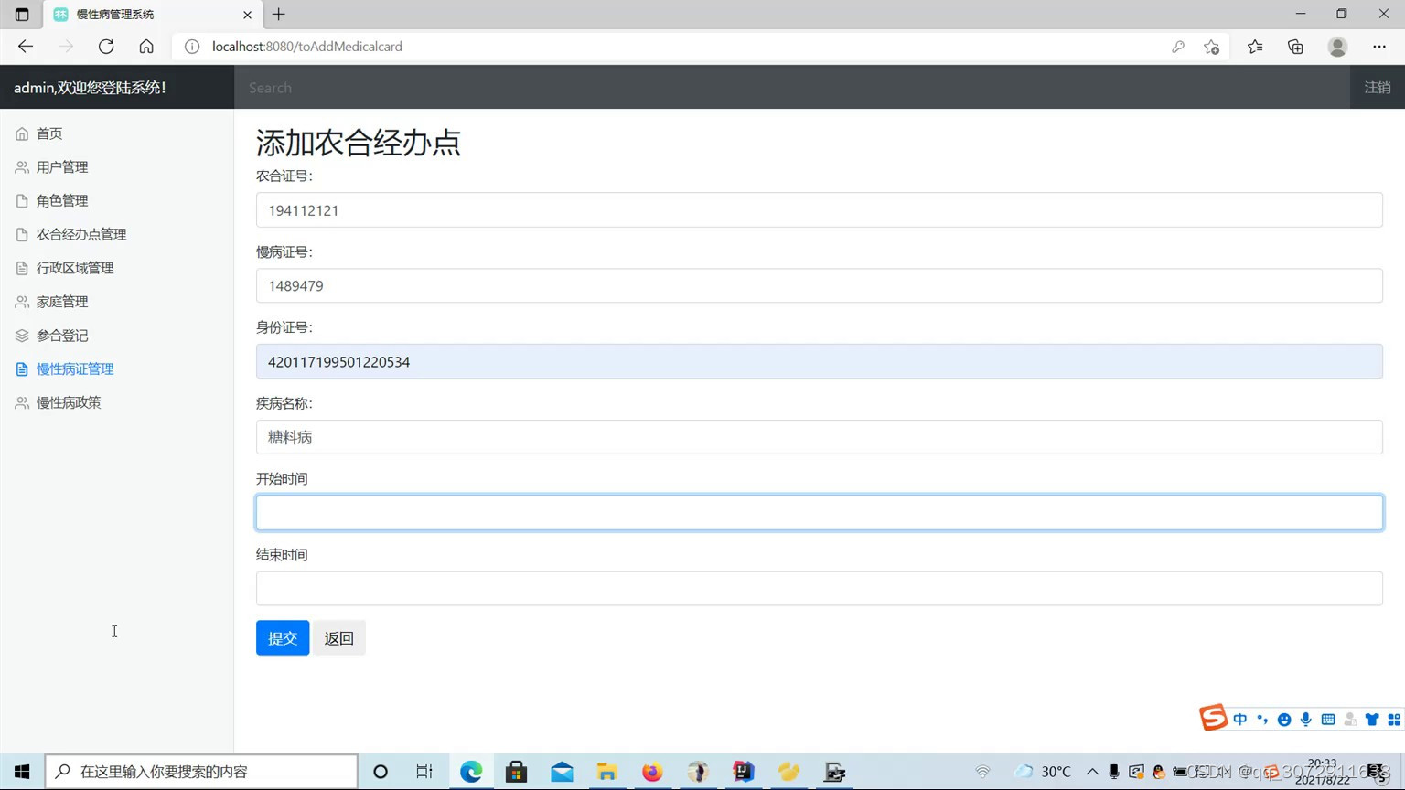The width and height of the screenshot is (1405, 790).
Task: Open Sogou soft keyboard icon
Action: point(1328,720)
